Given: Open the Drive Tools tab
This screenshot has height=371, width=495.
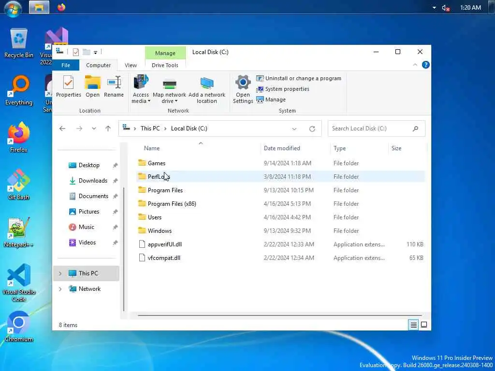Looking at the screenshot, I should tap(165, 65).
